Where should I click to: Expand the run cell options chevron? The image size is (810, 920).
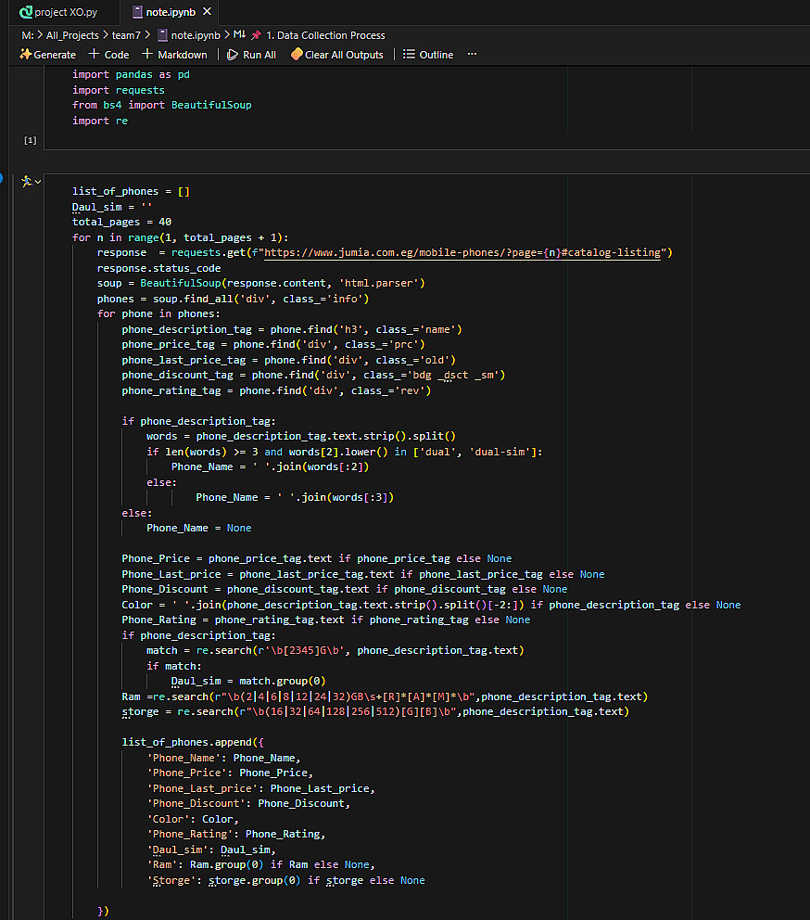click(x=38, y=182)
